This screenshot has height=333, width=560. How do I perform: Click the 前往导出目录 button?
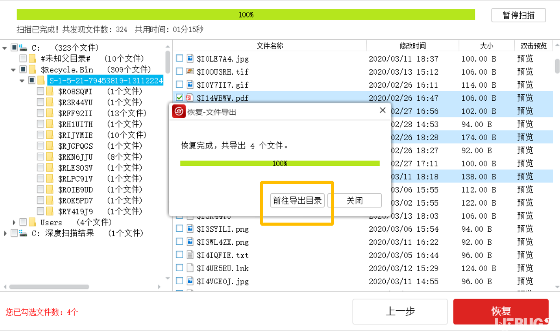(297, 200)
